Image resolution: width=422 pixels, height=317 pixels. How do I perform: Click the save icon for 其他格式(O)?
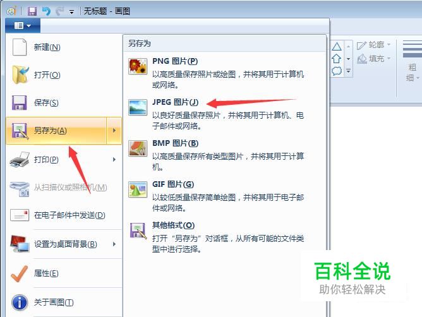coord(138,230)
